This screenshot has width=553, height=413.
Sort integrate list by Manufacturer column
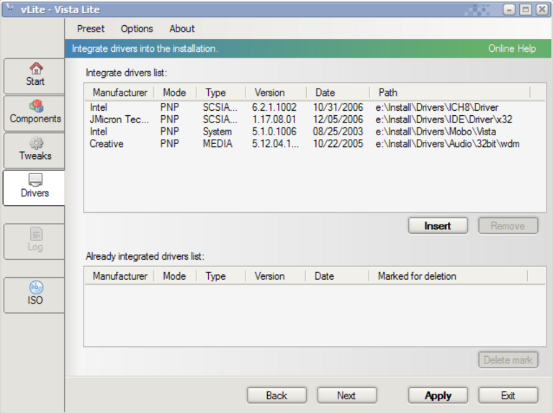point(120,92)
